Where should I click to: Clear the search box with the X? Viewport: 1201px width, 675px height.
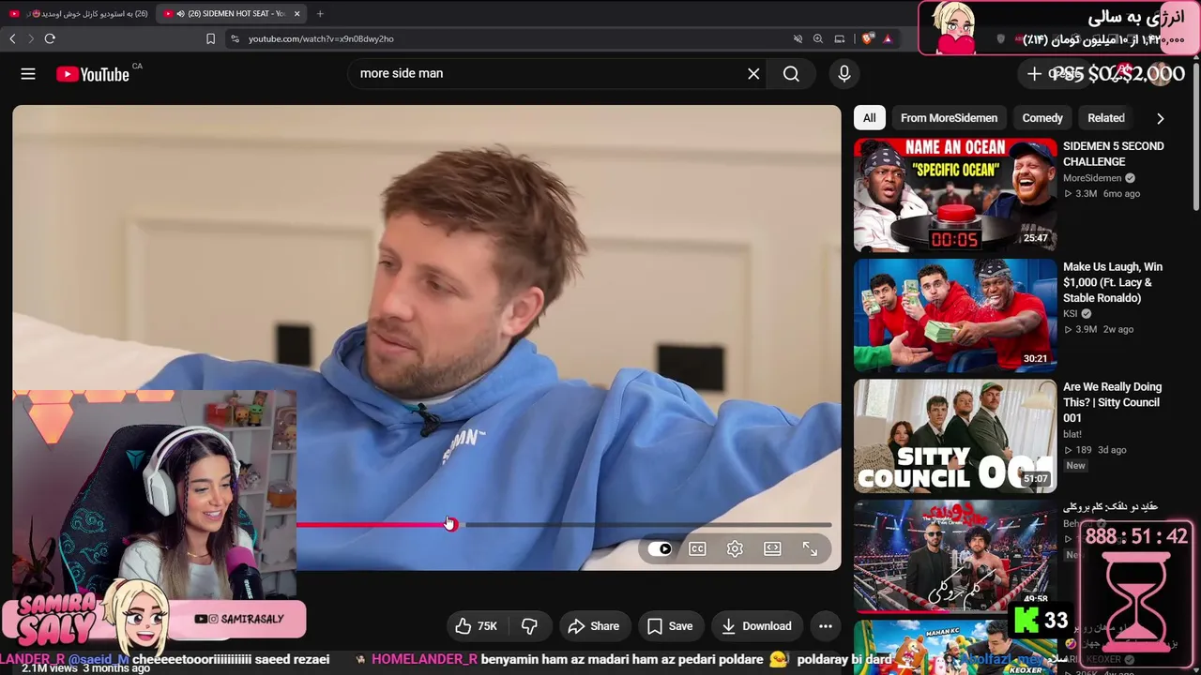(753, 74)
